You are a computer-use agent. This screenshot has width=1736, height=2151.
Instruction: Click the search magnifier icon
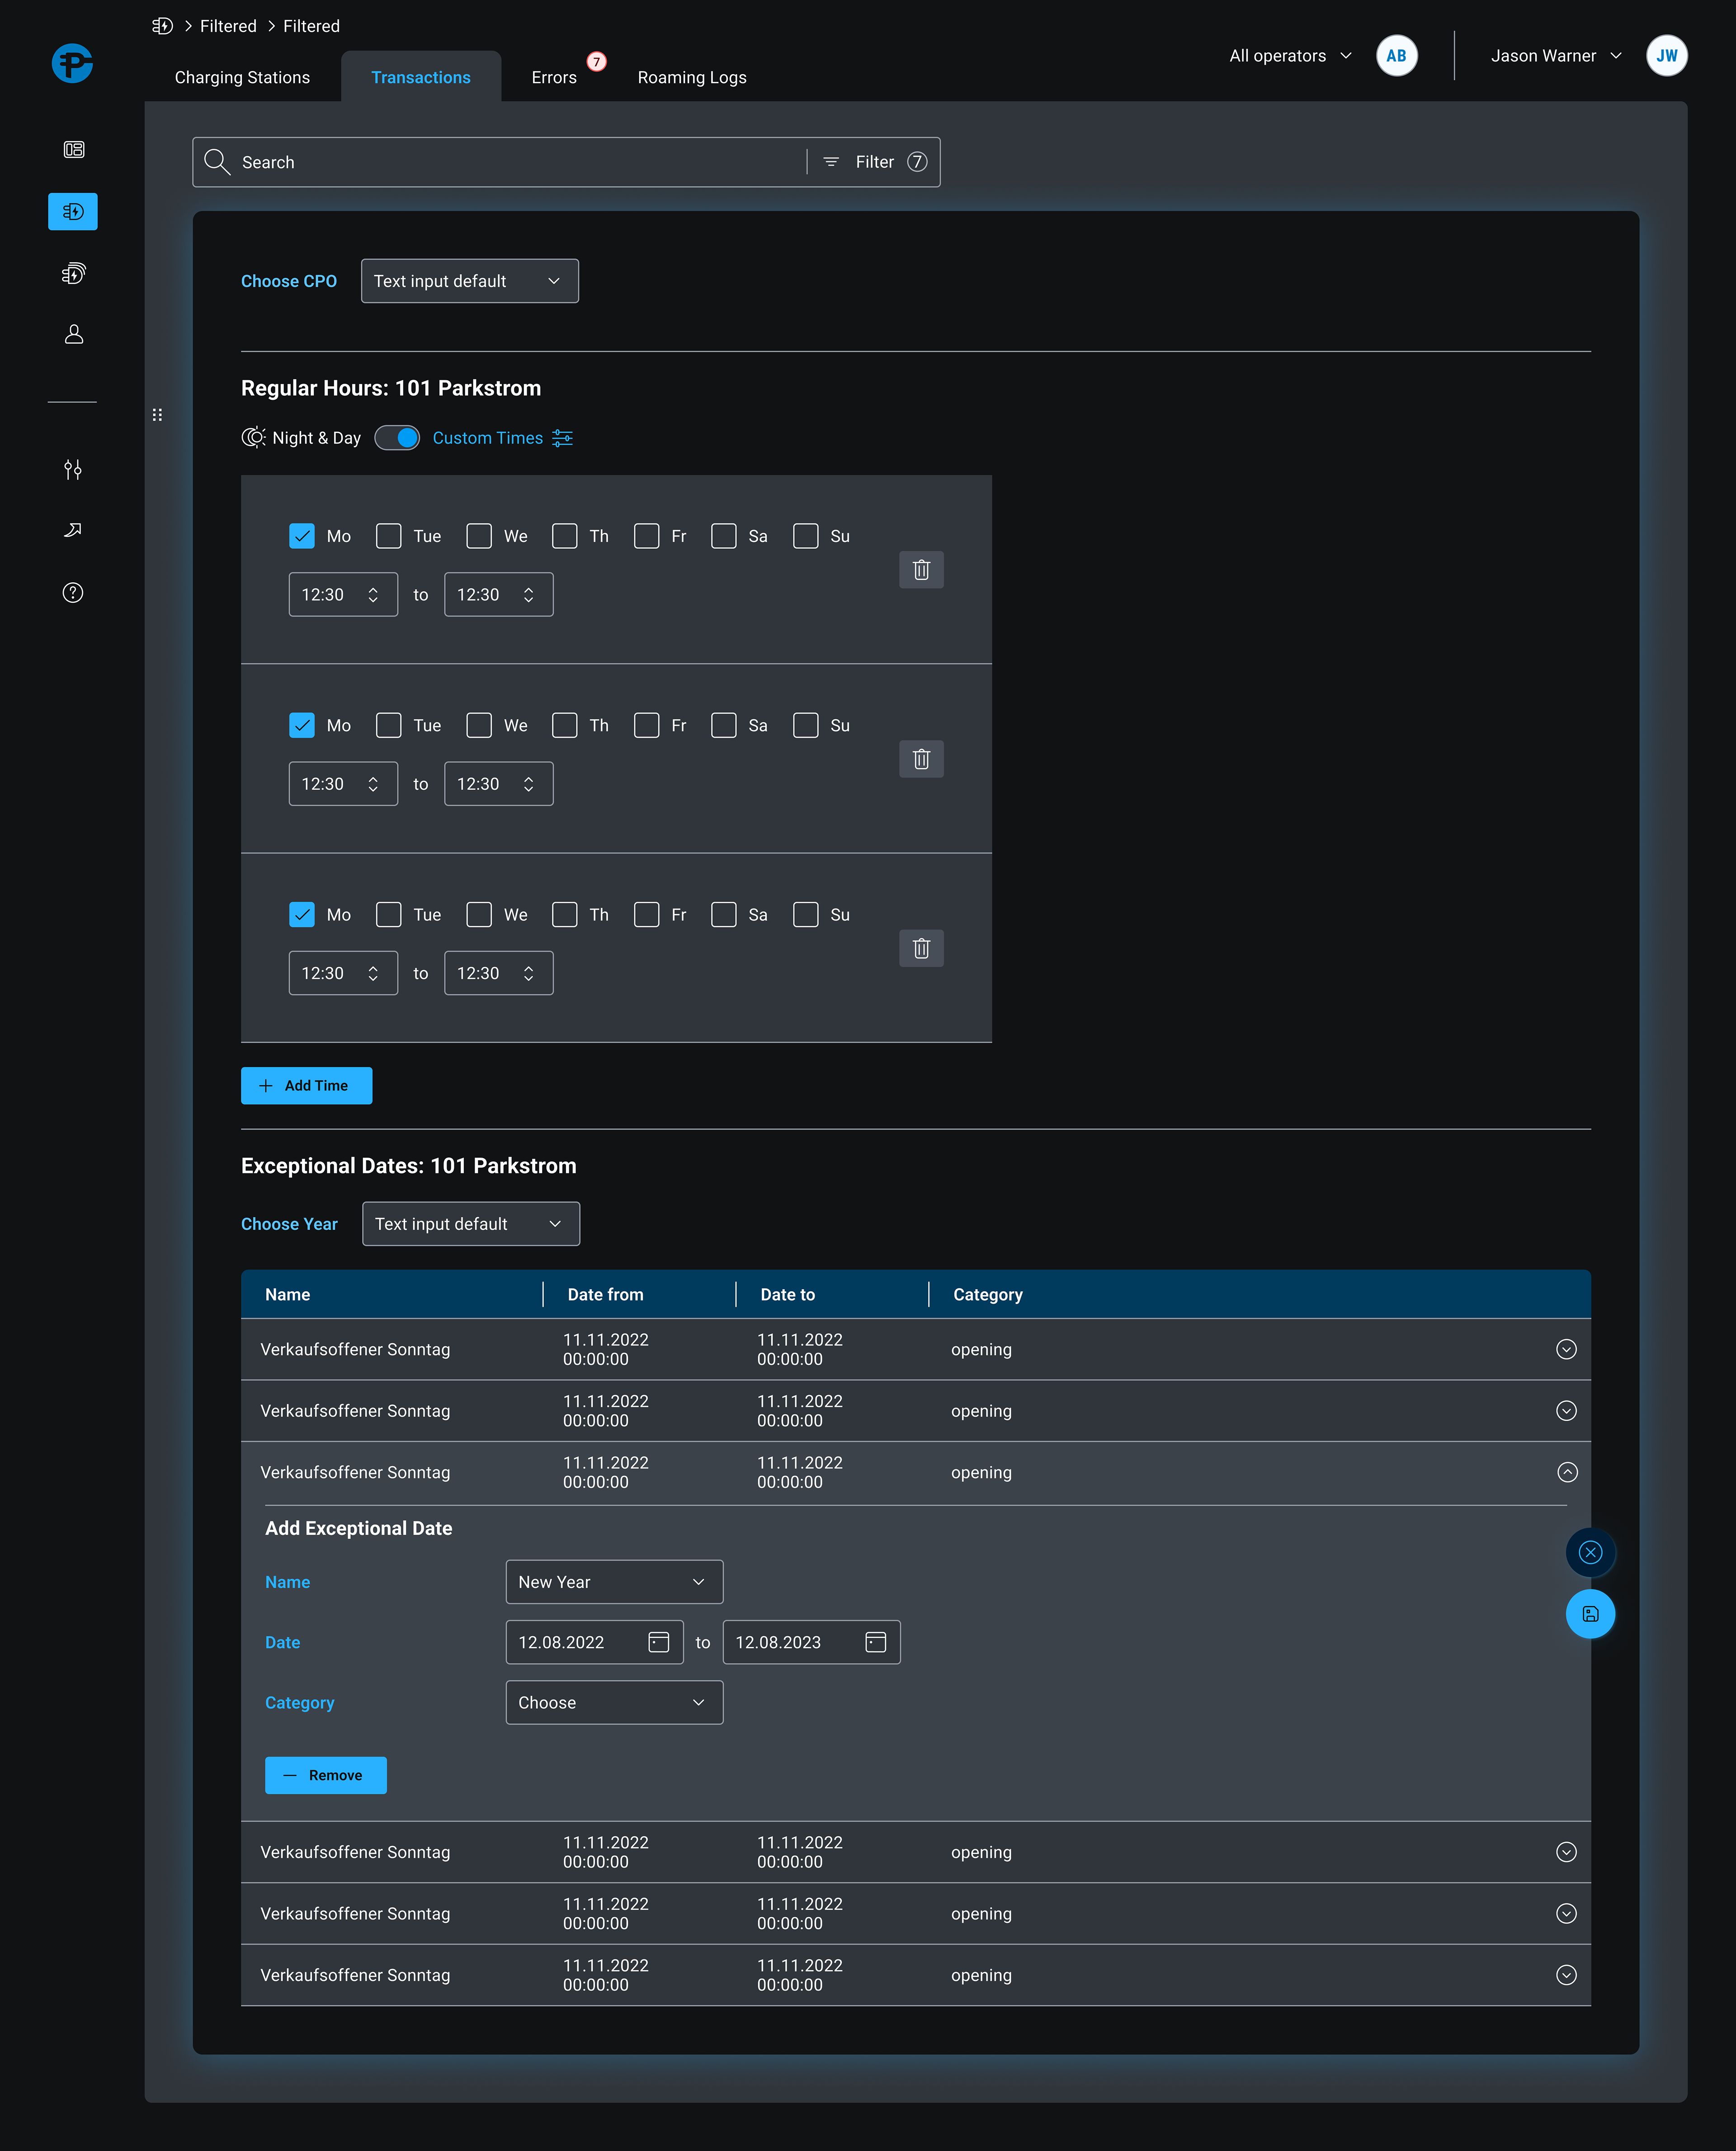(217, 162)
